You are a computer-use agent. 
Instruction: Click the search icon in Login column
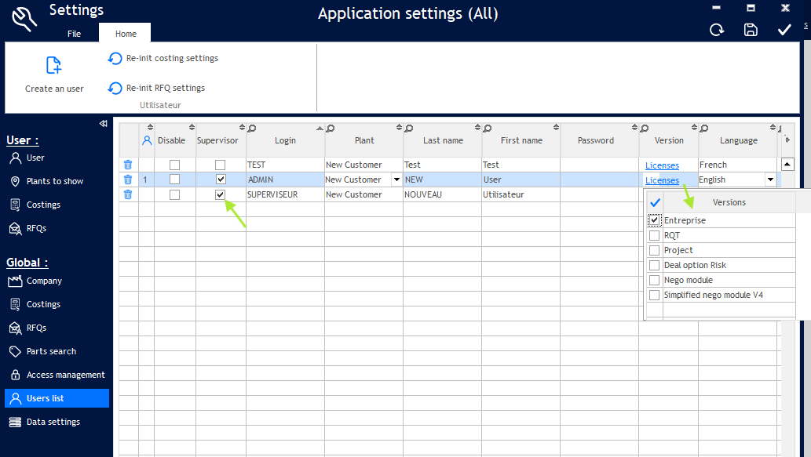point(252,129)
